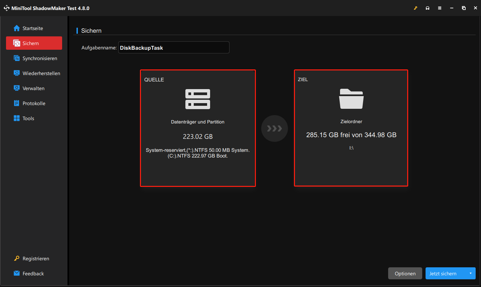Start backup with Jetzt sichern button
The width and height of the screenshot is (481, 287).
pos(443,273)
